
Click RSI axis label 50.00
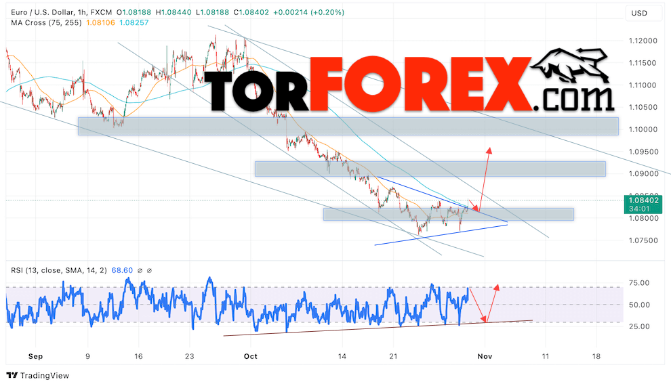(x=639, y=305)
